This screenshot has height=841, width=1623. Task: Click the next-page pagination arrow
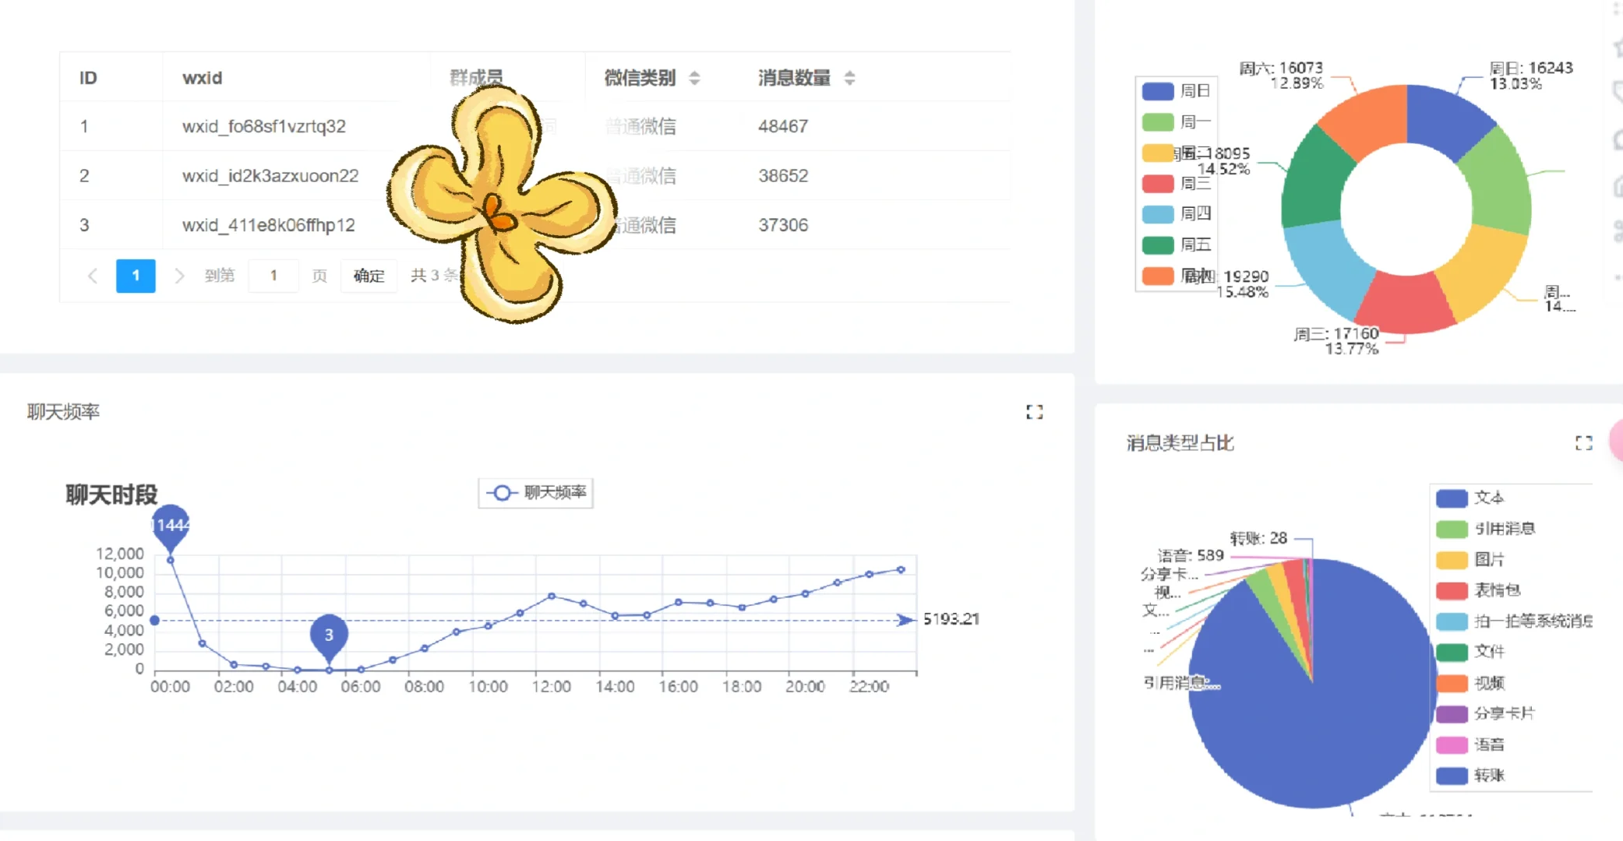point(180,276)
